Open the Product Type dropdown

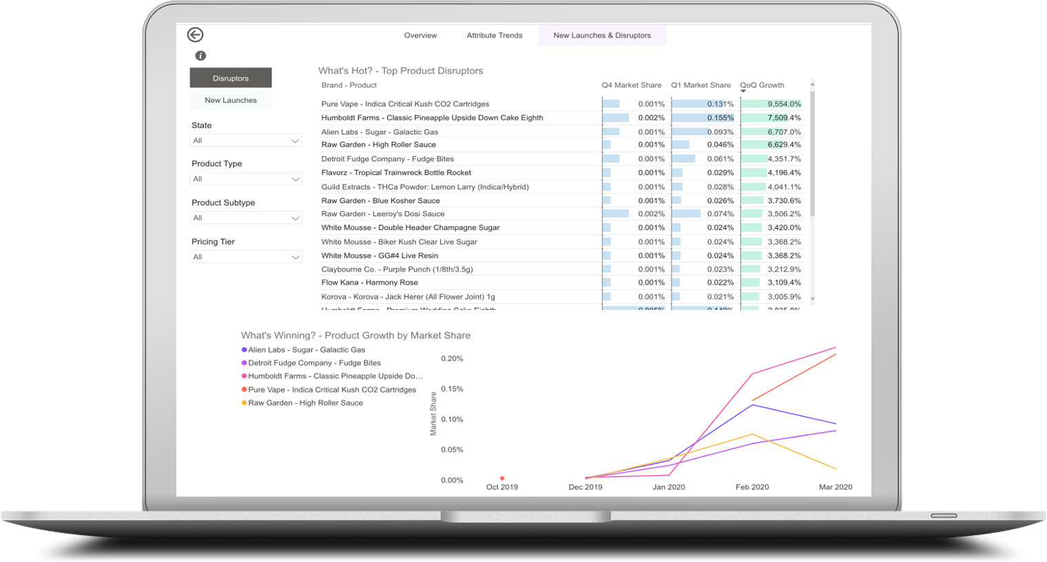click(x=246, y=179)
